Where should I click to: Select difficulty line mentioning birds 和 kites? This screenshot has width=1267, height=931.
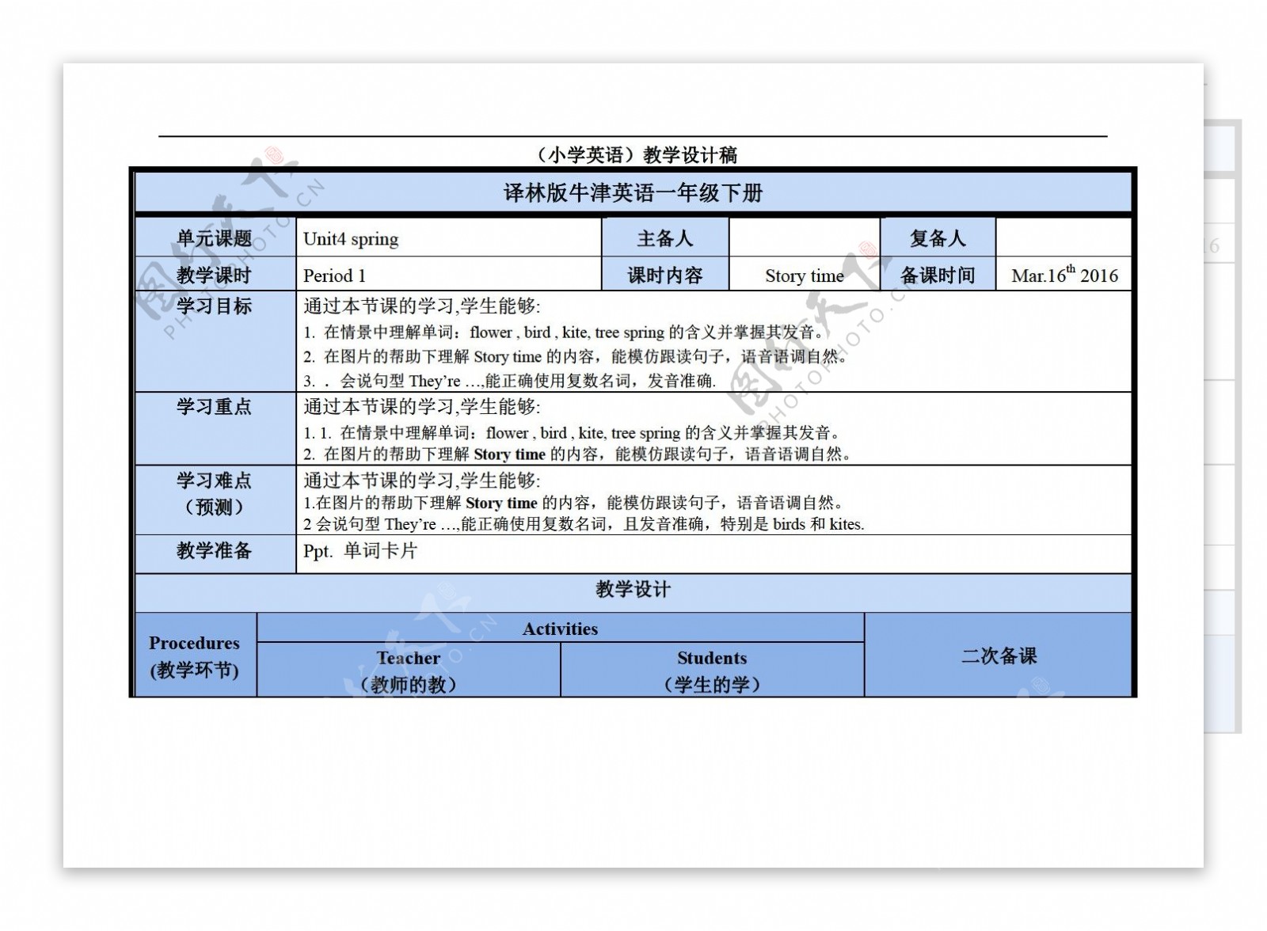pos(584,523)
